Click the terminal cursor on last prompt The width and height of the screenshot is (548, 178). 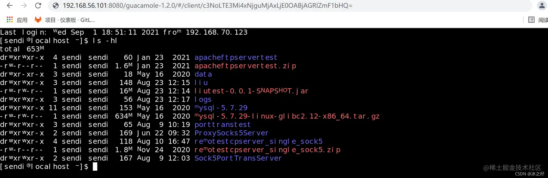tap(95, 166)
